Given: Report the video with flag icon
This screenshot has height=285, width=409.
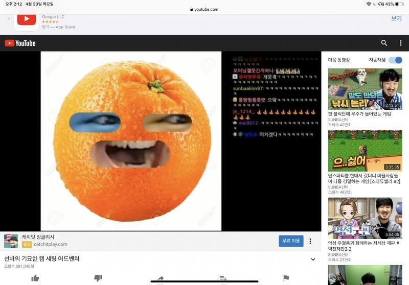Looking at the screenshot, I should [286, 278].
